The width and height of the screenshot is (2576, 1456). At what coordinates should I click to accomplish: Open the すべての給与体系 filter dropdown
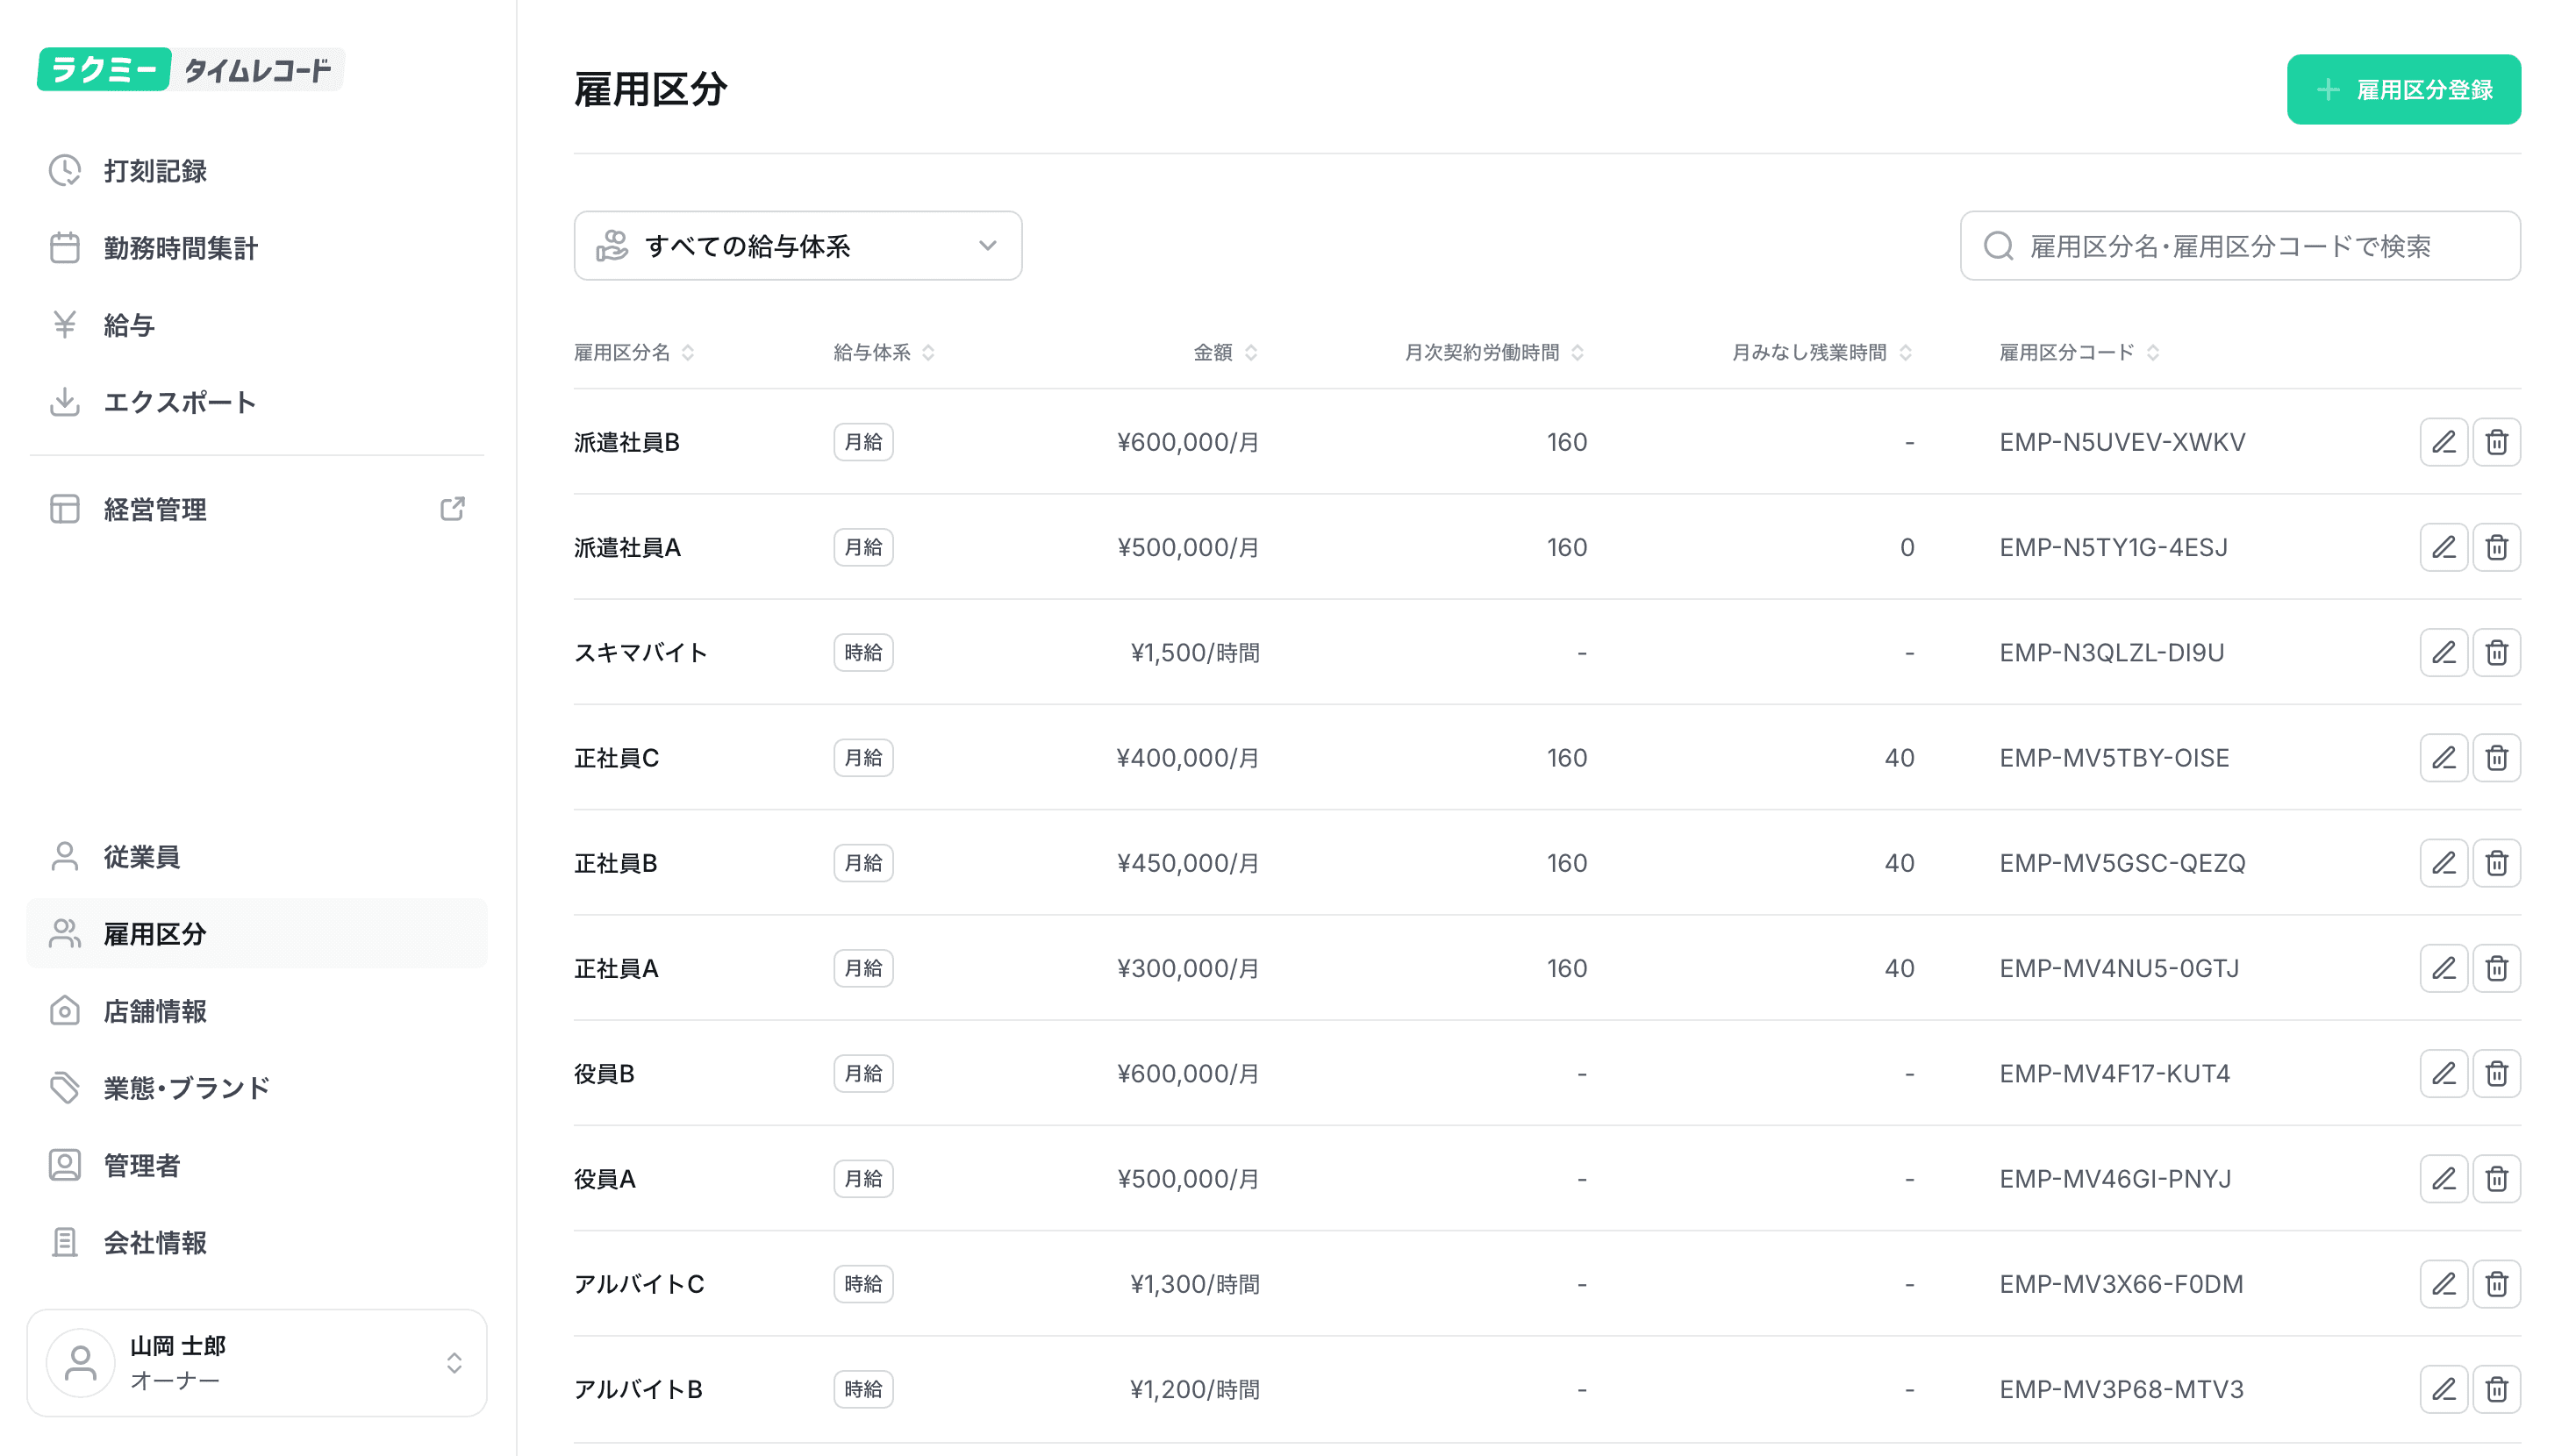click(797, 246)
